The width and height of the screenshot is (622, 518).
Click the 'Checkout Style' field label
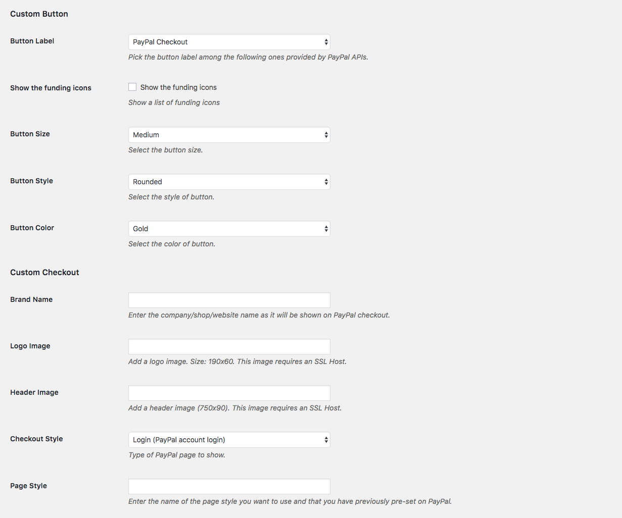(36, 439)
